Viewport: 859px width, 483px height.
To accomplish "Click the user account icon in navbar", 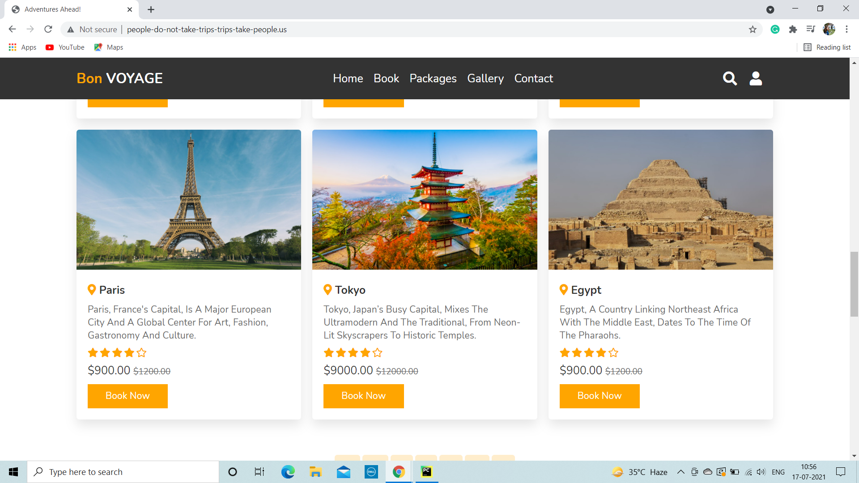I will click(x=756, y=78).
